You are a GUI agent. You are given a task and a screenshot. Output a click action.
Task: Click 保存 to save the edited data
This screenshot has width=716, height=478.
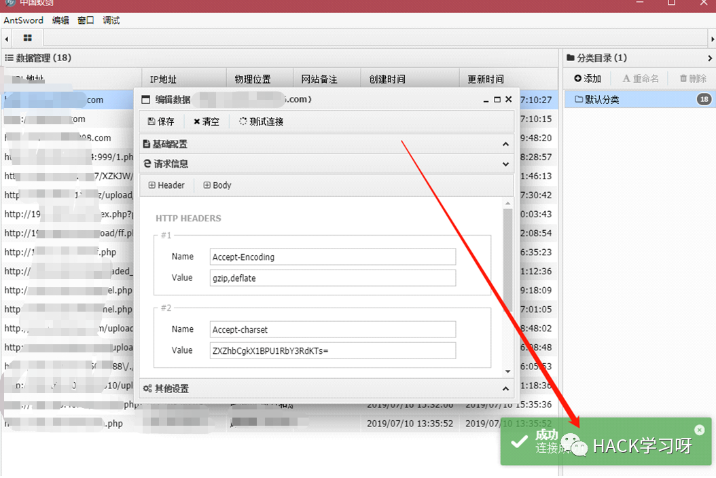pyautogui.click(x=161, y=122)
